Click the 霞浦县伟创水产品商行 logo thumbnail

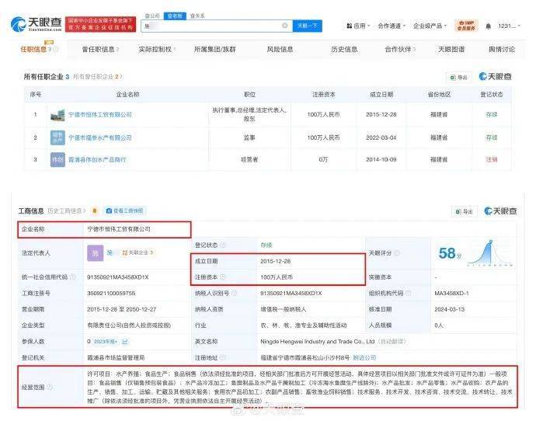(57, 159)
